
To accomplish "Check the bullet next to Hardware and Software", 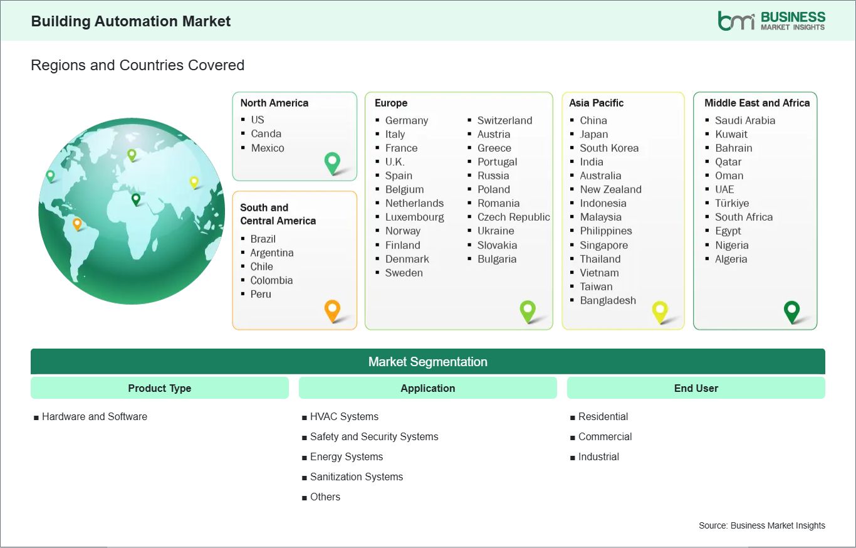I will [37, 416].
